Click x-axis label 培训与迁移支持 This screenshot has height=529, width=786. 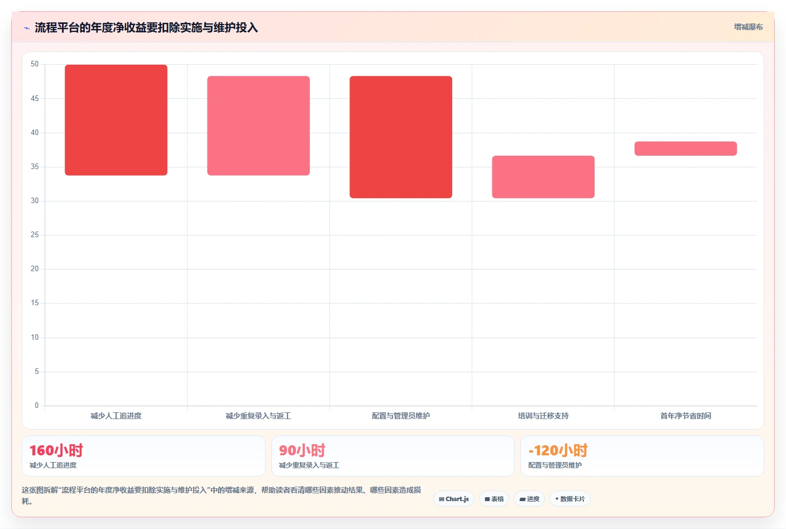pyautogui.click(x=543, y=416)
